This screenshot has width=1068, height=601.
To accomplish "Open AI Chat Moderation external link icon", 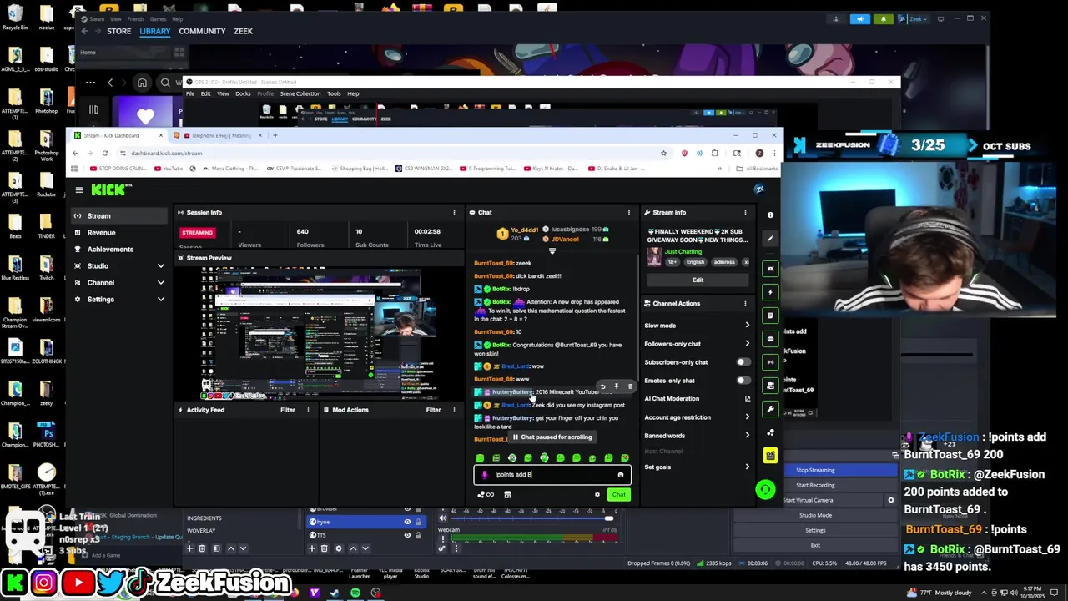I will pyautogui.click(x=747, y=398).
